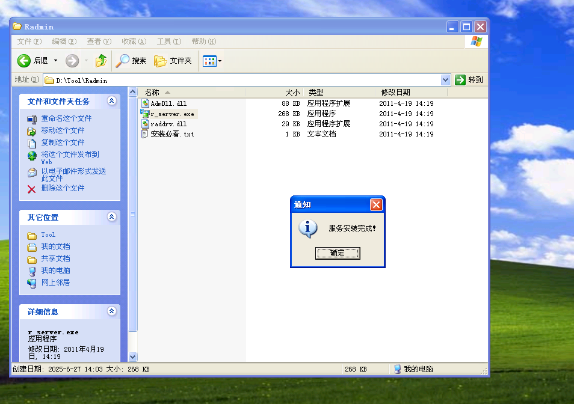Sort by 大小 column header

274,92
